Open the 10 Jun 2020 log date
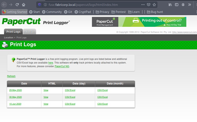This screenshot has height=122, width=197. 15,104
